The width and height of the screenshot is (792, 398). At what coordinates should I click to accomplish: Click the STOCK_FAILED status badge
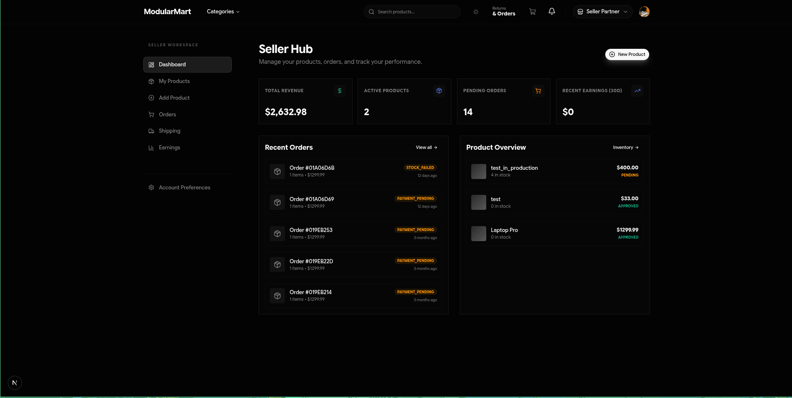point(420,168)
